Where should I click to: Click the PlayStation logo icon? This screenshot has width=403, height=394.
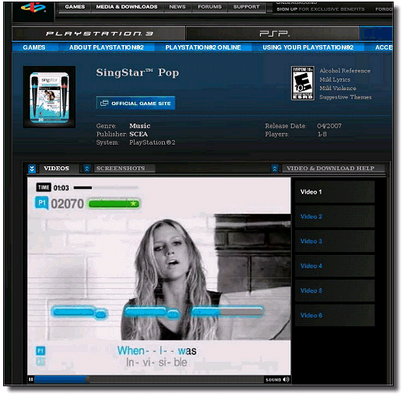click(33, 7)
